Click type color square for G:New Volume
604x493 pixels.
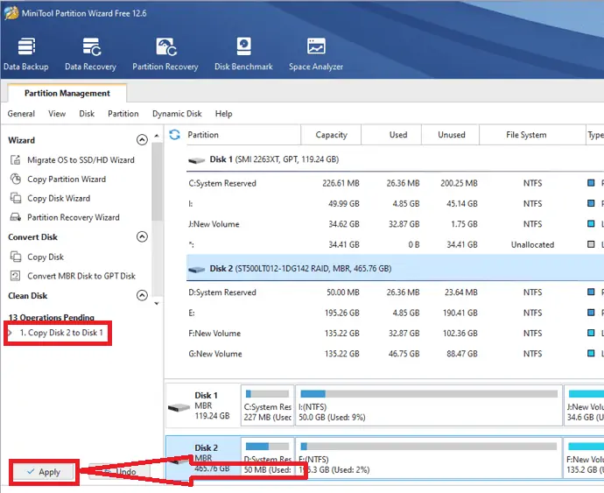[591, 353]
